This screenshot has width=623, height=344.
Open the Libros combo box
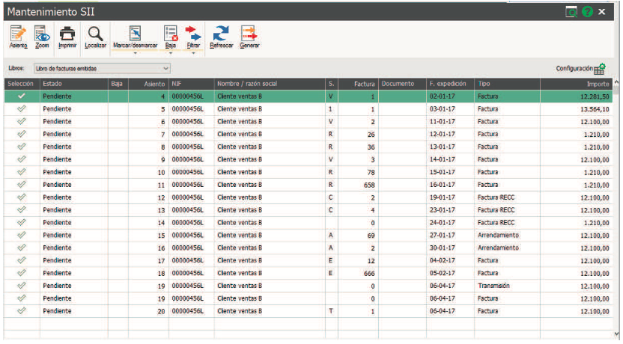coord(102,68)
